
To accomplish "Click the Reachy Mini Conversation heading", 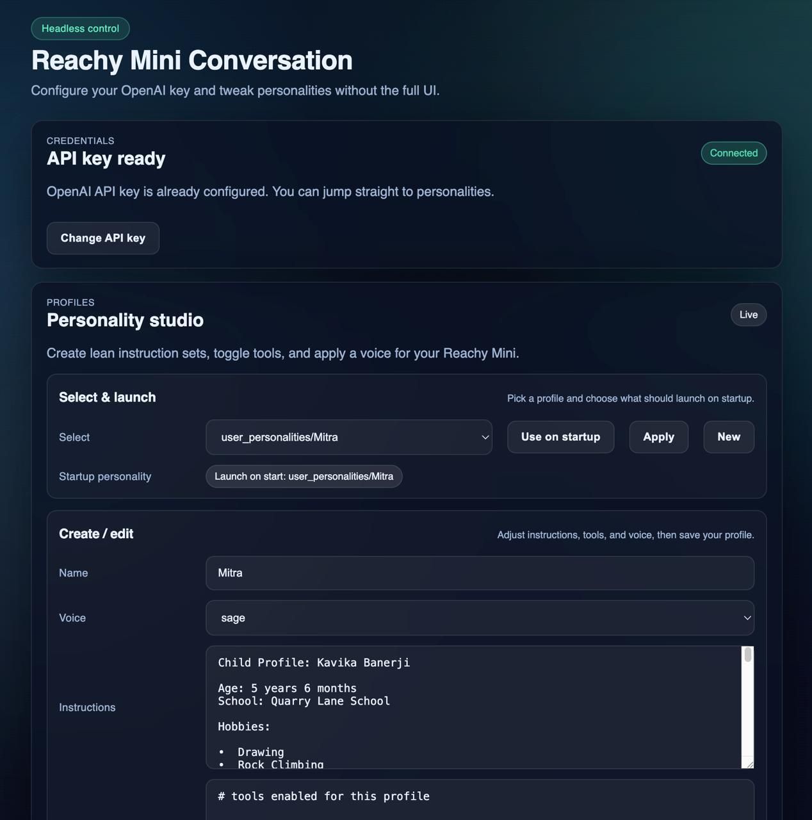I will click(x=192, y=61).
